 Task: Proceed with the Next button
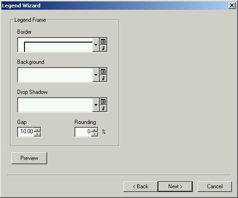tap(175, 186)
